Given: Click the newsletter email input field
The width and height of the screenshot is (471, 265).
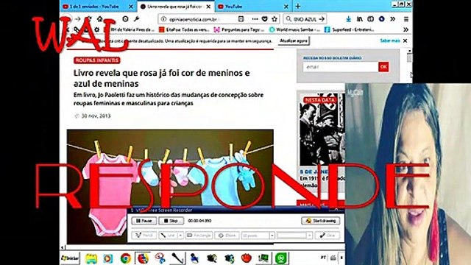Looking at the screenshot, I should [341, 67].
